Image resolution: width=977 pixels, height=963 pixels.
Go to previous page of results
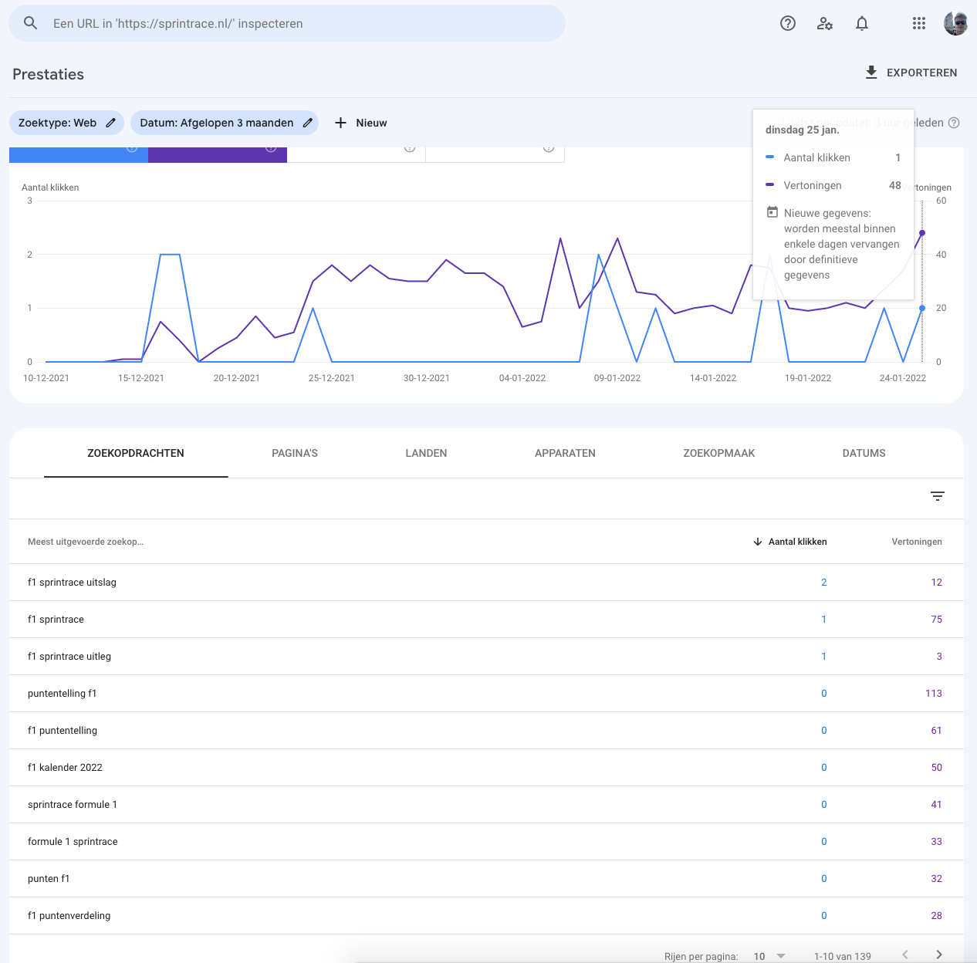905,955
